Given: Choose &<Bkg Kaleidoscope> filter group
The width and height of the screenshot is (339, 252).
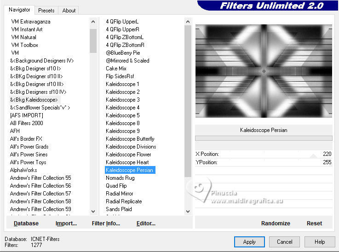Looking at the screenshot, I should (34, 100).
